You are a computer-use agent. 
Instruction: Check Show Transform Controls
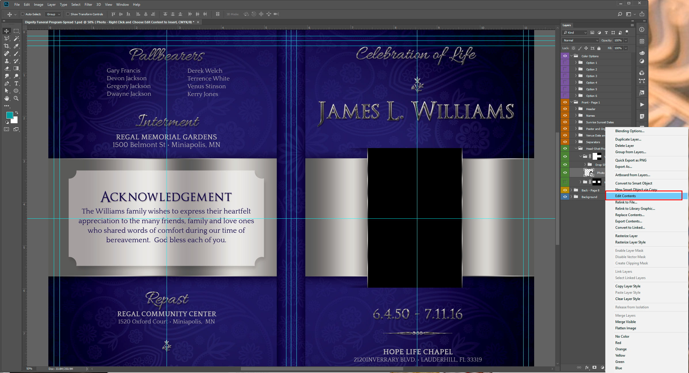click(68, 14)
